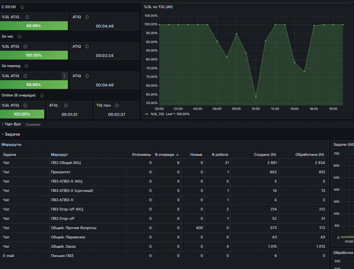Open three-dot menu on За период %SL ATiQ panel
This screenshot has height=269, width=354.
coord(64,76)
